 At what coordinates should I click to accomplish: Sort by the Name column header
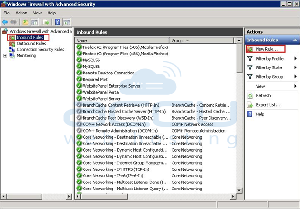tap(122, 41)
